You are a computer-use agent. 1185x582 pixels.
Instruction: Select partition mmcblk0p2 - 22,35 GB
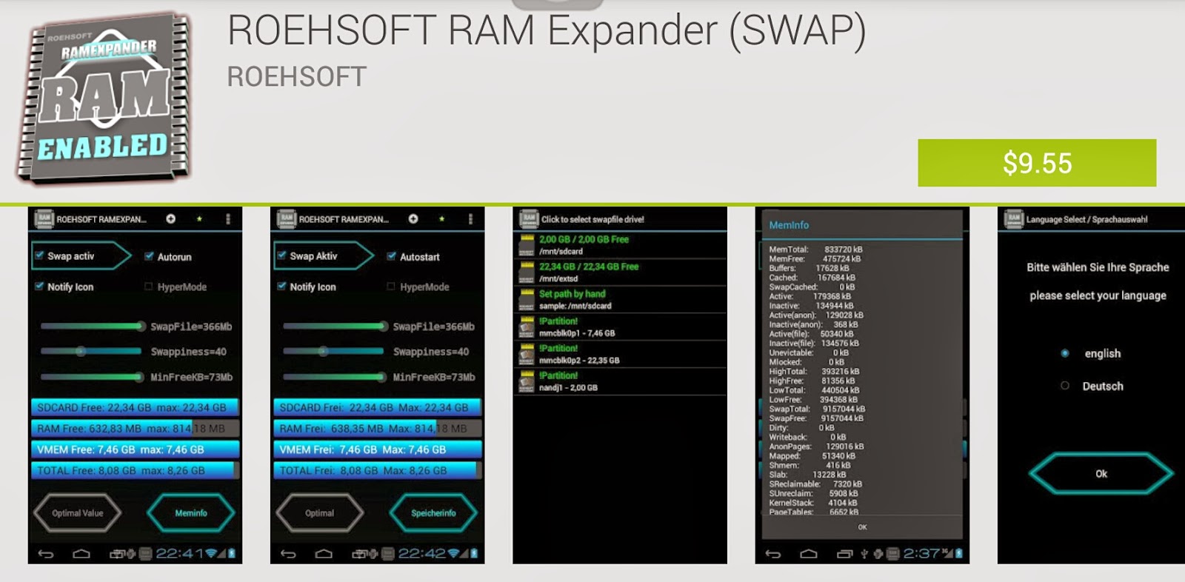coord(621,354)
